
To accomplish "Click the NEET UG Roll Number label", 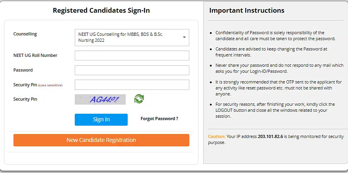I will coord(35,55).
